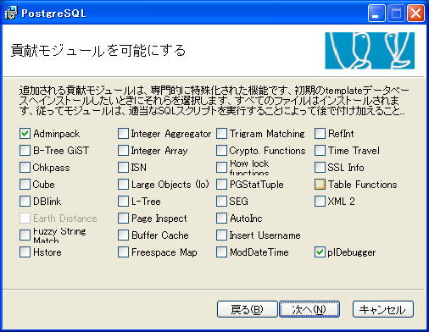
Task: Check the Time Travel option
Action: tap(320, 151)
